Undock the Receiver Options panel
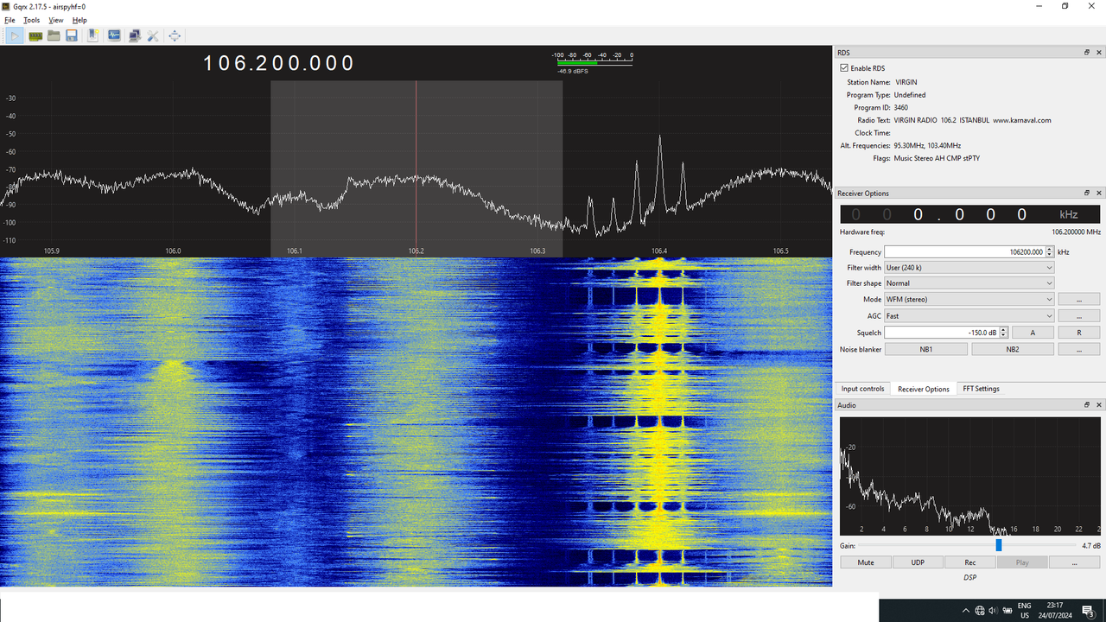The image size is (1106, 622). [x=1087, y=193]
